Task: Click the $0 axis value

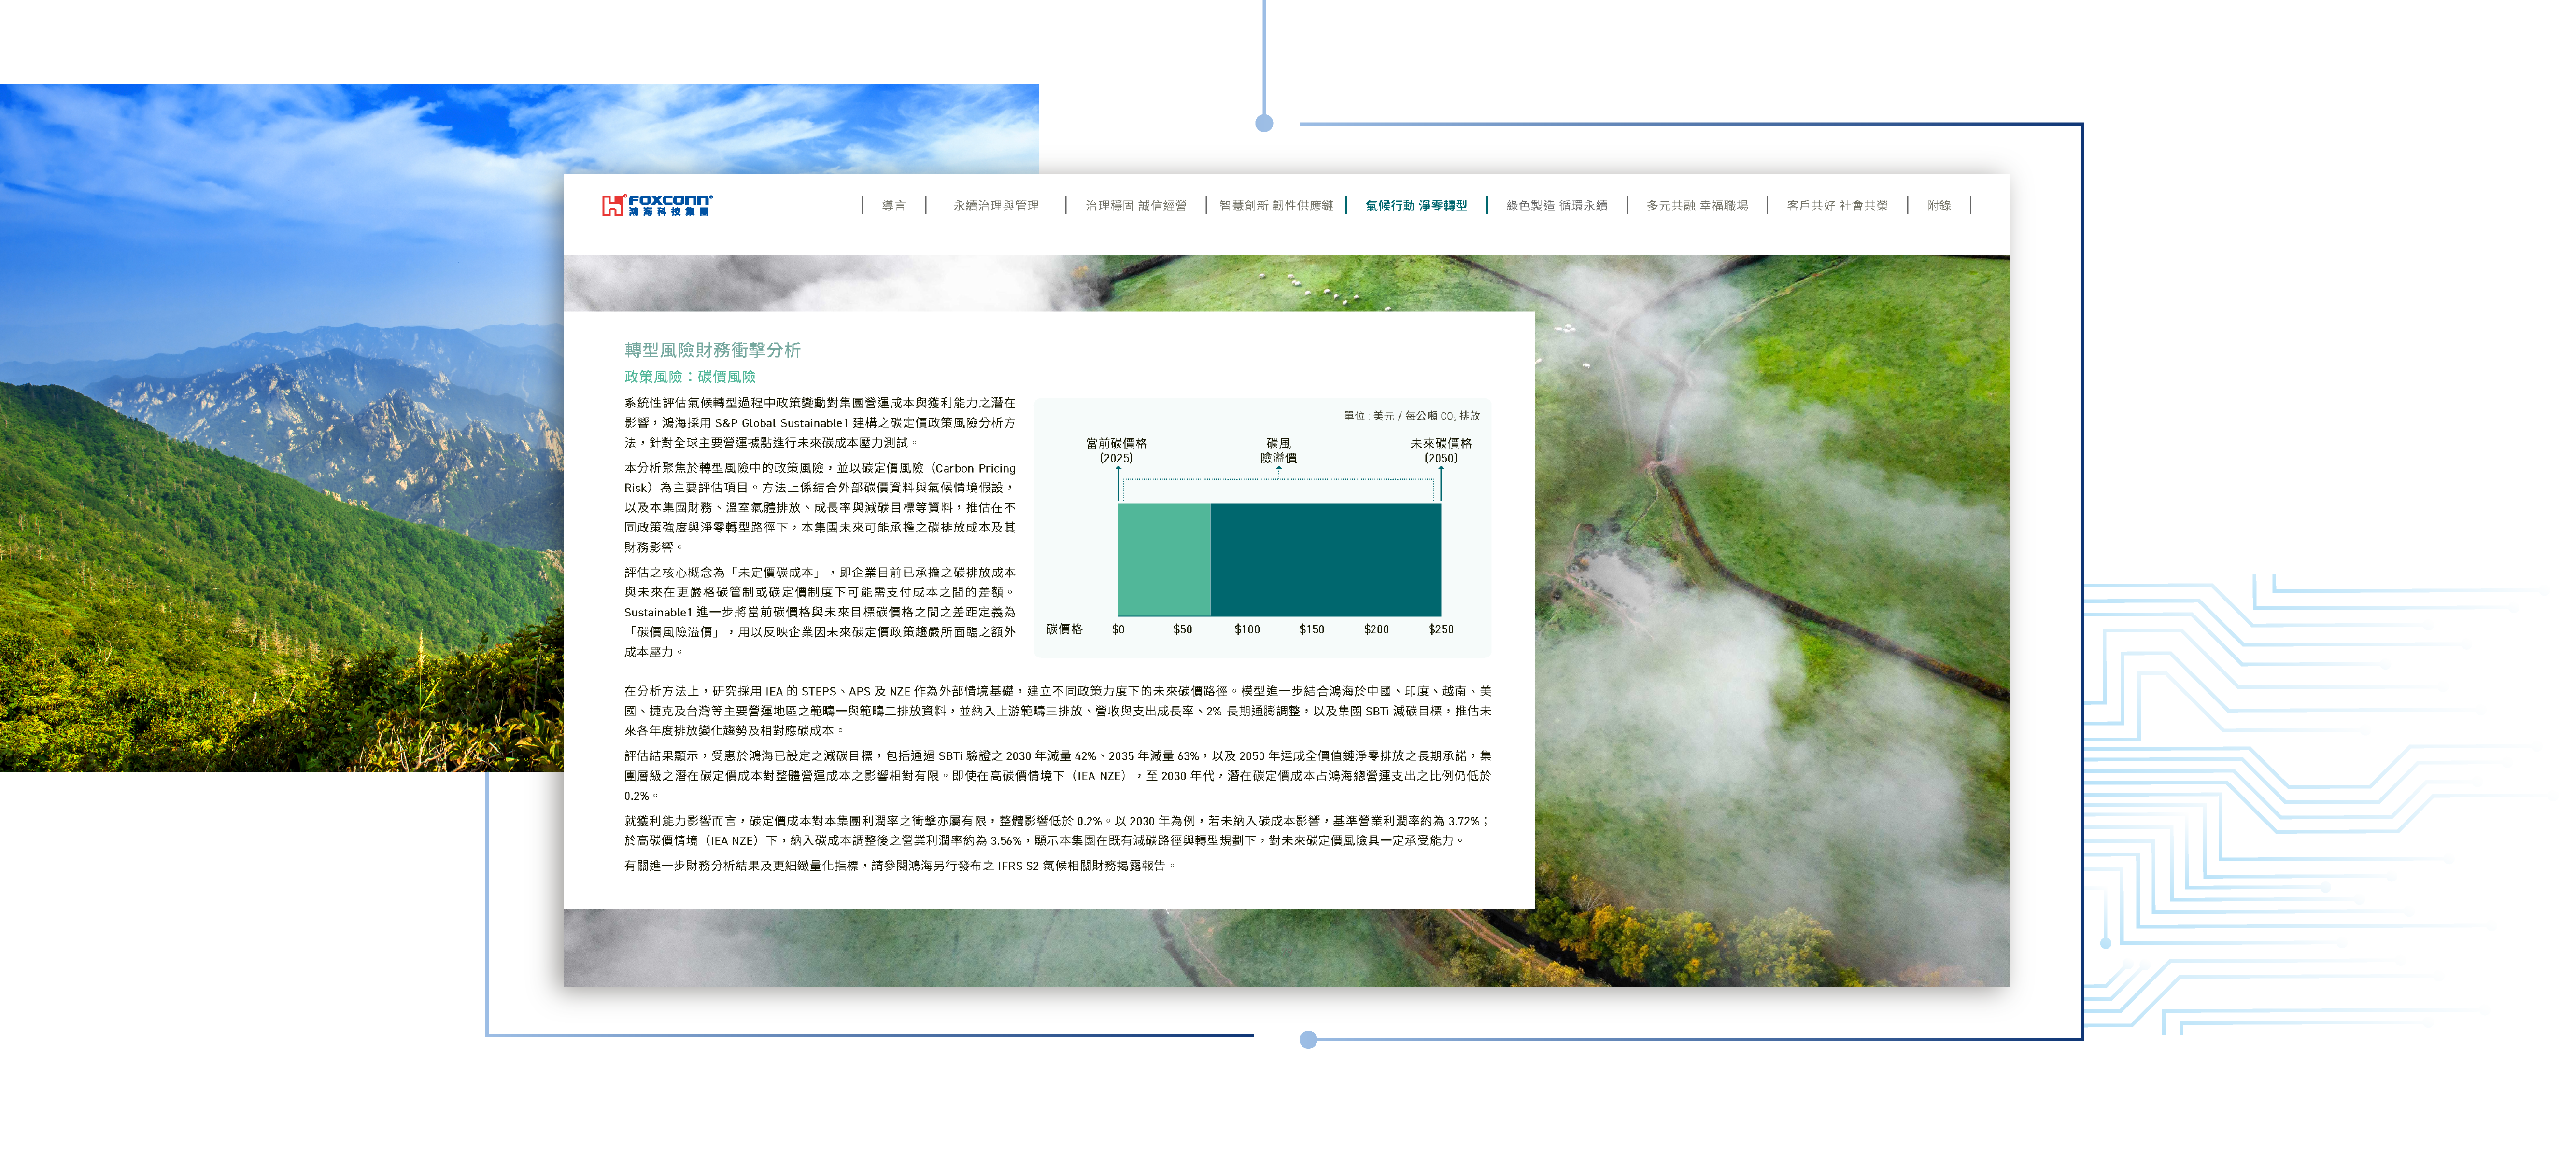Action: tap(1118, 630)
